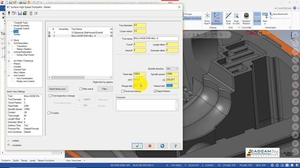The width and height of the screenshot is (300, 168).
Task: Expand the Linking Parameters tree node
Action: [x=9, y=52]
